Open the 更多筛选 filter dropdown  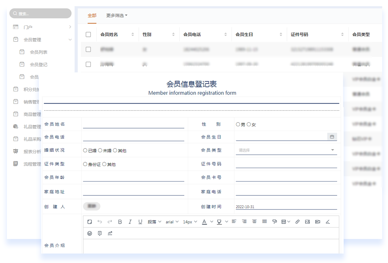pyautogui.click(x=116, y=16)
